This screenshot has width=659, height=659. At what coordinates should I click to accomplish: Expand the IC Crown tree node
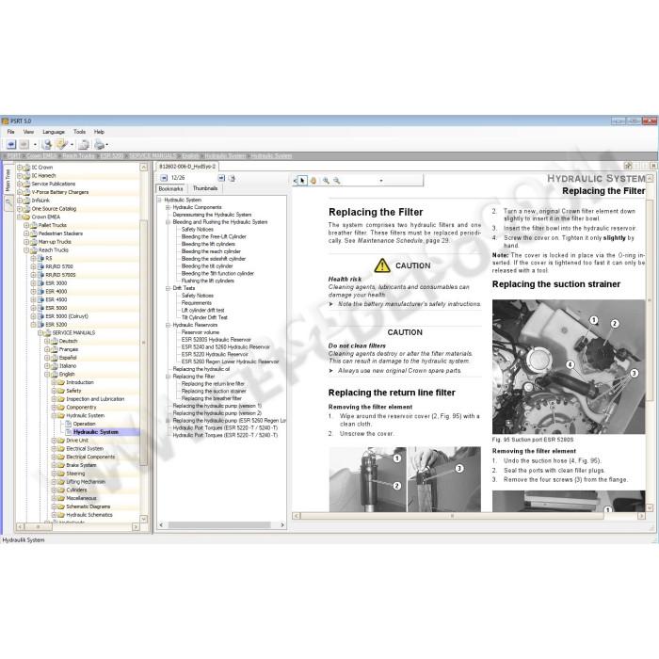pyautogui.click(x=20, y=168)
